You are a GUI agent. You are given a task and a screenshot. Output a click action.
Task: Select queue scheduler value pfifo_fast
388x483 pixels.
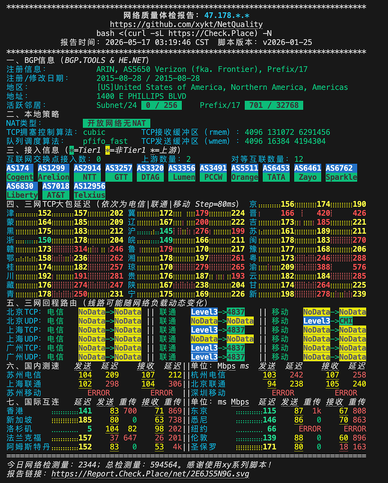105,141
